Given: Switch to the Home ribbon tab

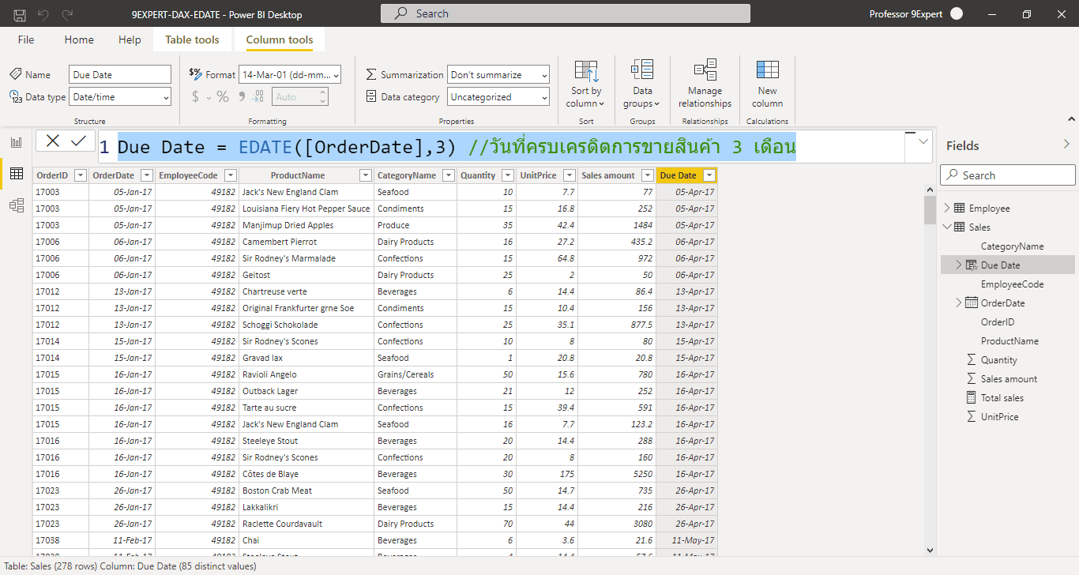Looking at the screenshot, I should 78,39.
